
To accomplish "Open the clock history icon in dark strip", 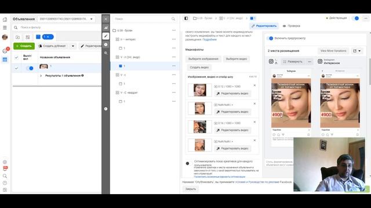I will (106, 44).
